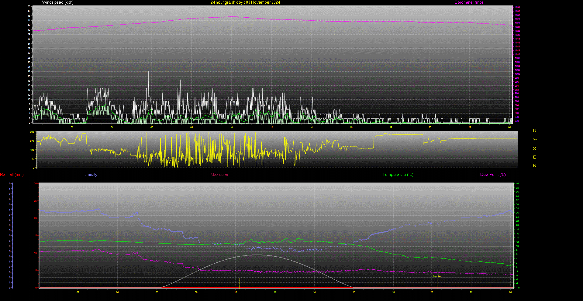Click the "90" wind direction axis value

[33, 159]
